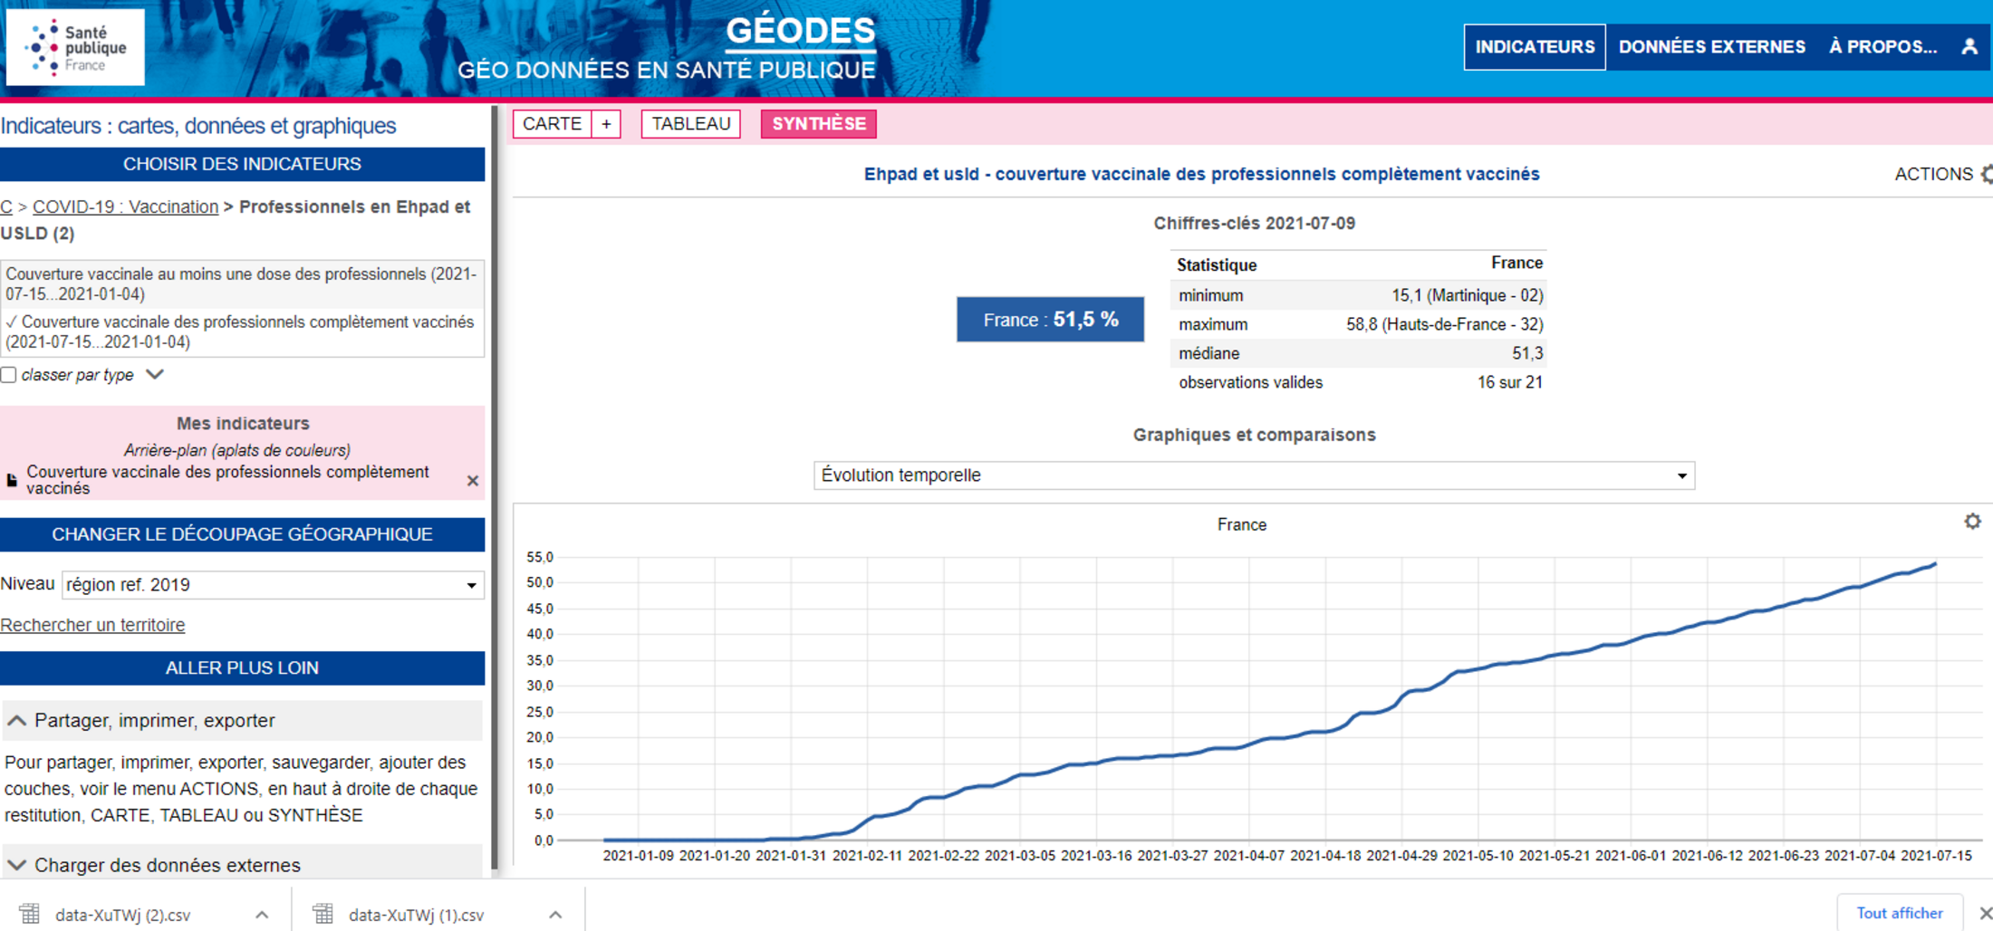This screenshot has height=931, width=1993.
Task: Open the INDICATEURS menu
Action: (1535, 47)
